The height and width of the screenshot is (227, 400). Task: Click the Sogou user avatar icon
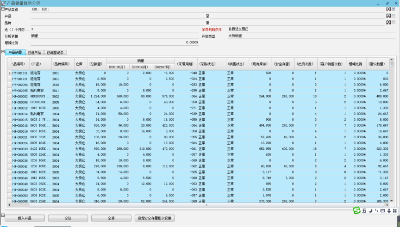[x=389, y=211]
